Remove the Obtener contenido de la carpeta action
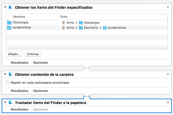Viewport: 173px width, 115px height. (x=168, y=74)
